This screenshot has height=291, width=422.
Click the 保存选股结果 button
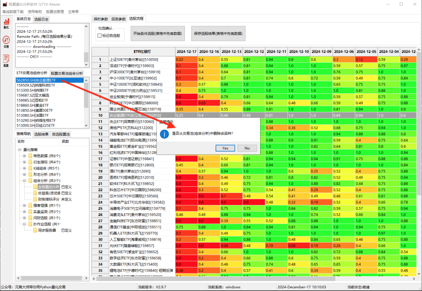click(x=218, y=34)
